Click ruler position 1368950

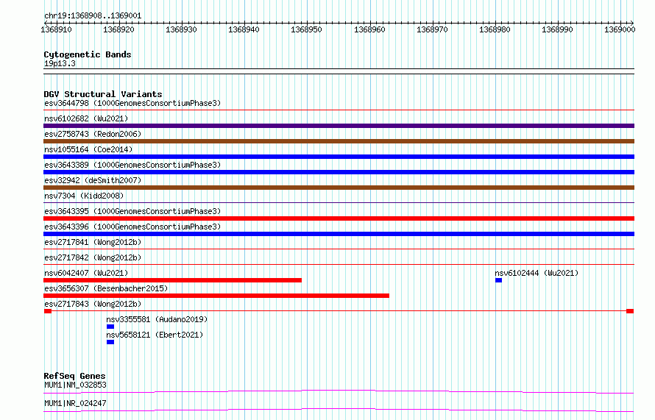click(306, 29)
